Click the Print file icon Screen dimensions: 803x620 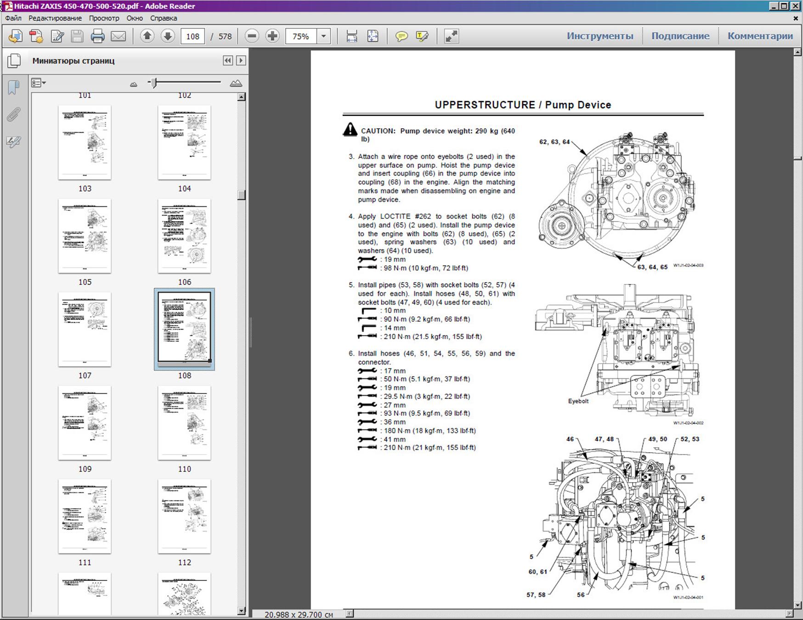click(97, 36)
